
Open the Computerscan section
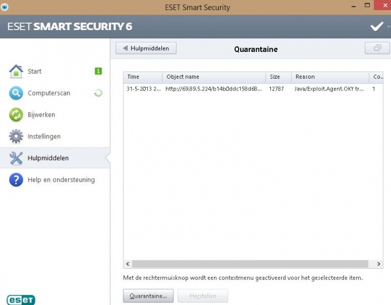[55, 93]
